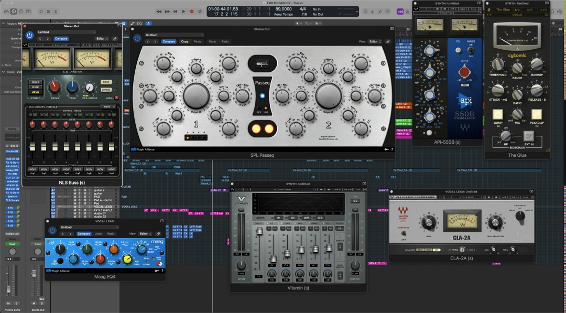Viewport: 566px width, 313px height.
Task: Click the Scissors editors icon in Logic's toolbar
Action: [x=56, y=12]
